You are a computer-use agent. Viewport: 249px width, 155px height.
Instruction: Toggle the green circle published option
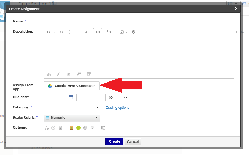[78, 128]
